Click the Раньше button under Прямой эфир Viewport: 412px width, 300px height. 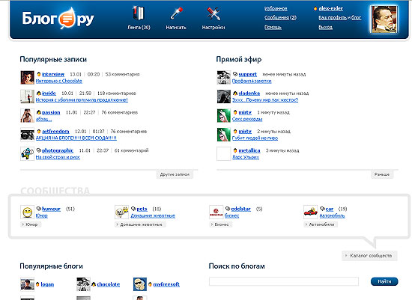click(382, 174)
